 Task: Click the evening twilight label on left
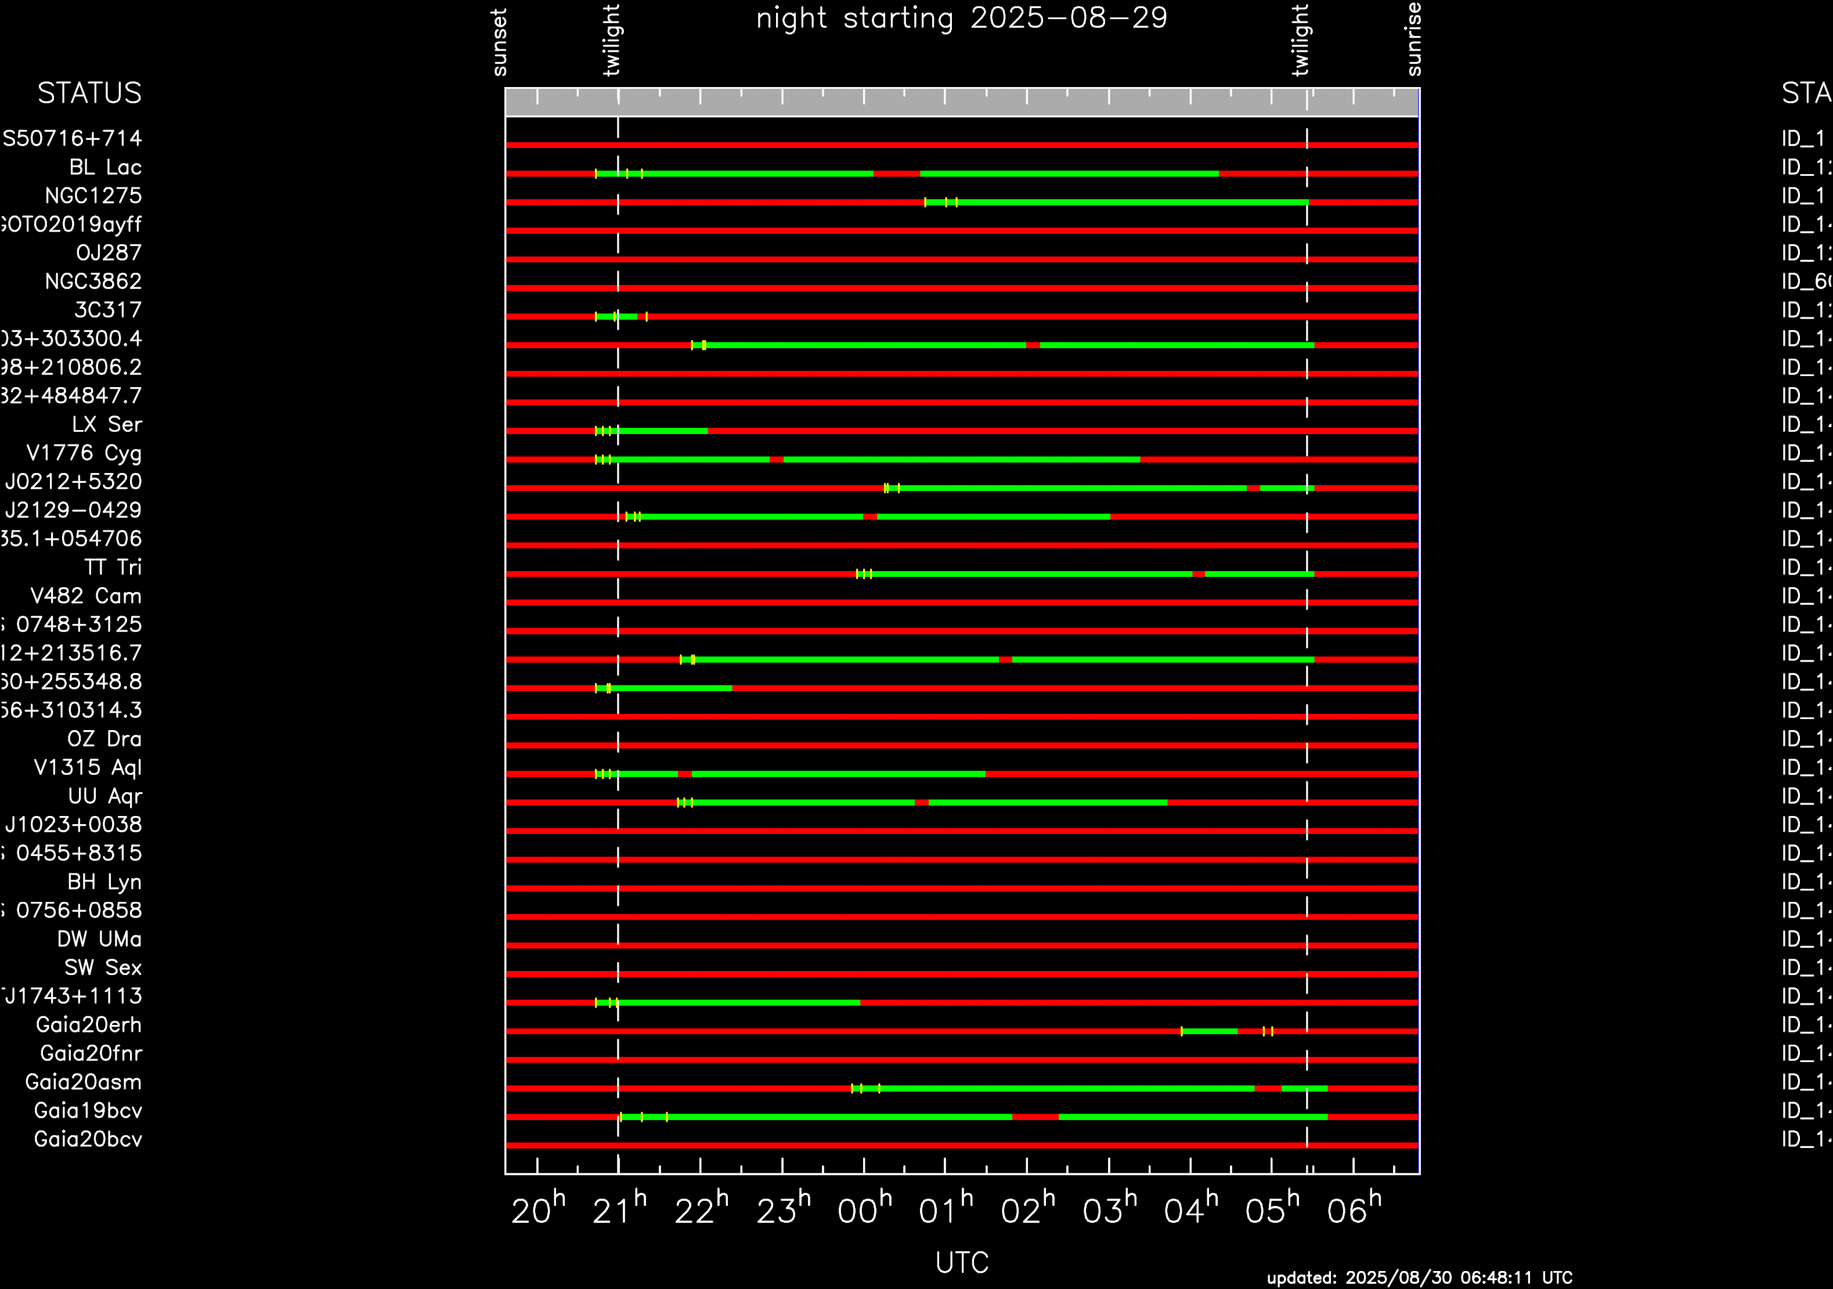coord(612,41)
